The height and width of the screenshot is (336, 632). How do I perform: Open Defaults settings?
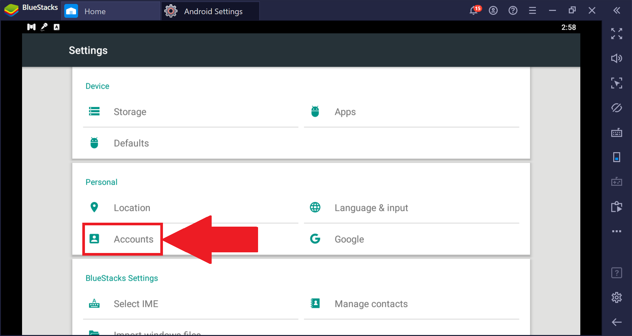(x=191, y=143)
